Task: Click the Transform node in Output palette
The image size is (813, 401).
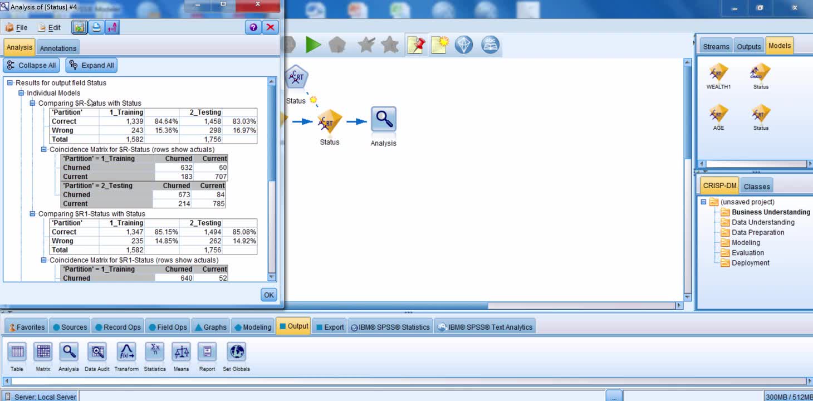Action: tap(126, 352)
